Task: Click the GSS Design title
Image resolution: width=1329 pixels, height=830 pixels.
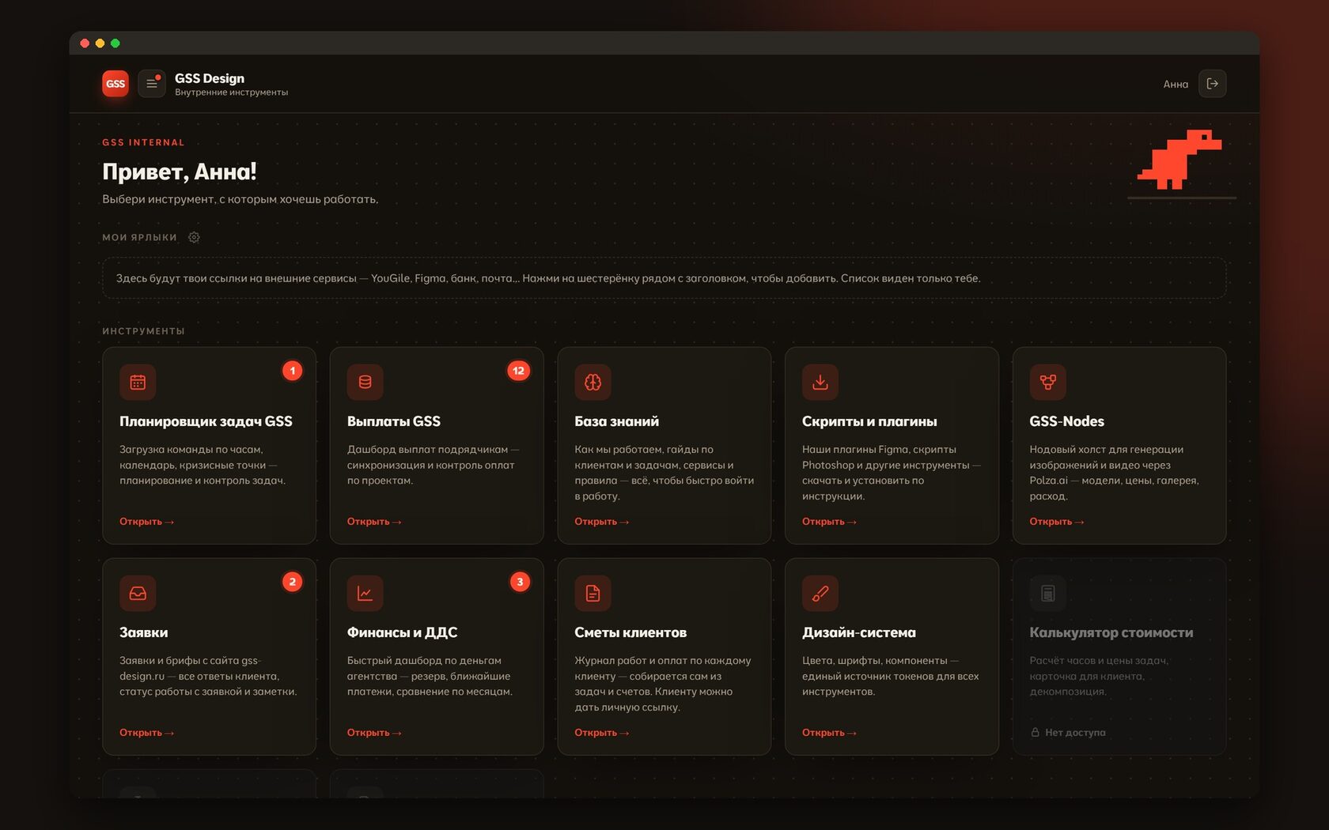Action: point(210,78)
